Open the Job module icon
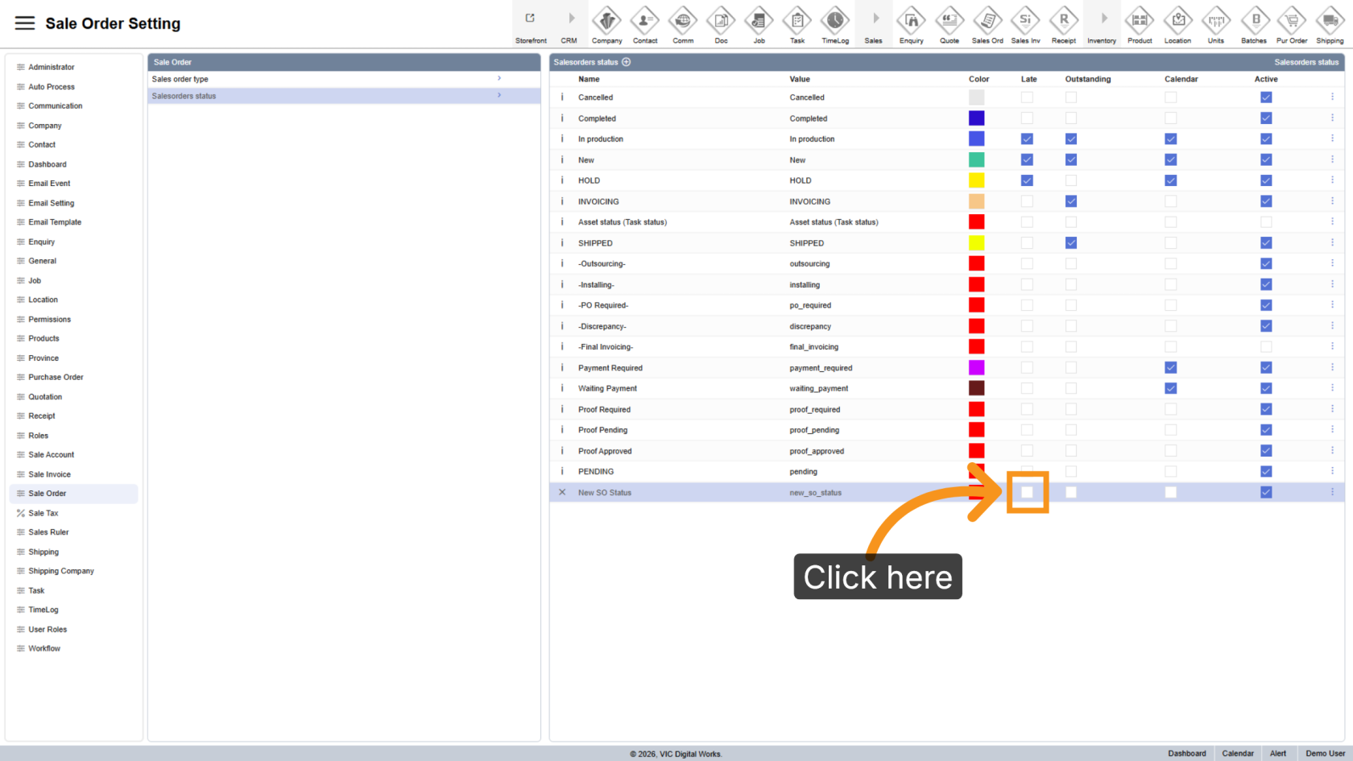 pos(759,20)
